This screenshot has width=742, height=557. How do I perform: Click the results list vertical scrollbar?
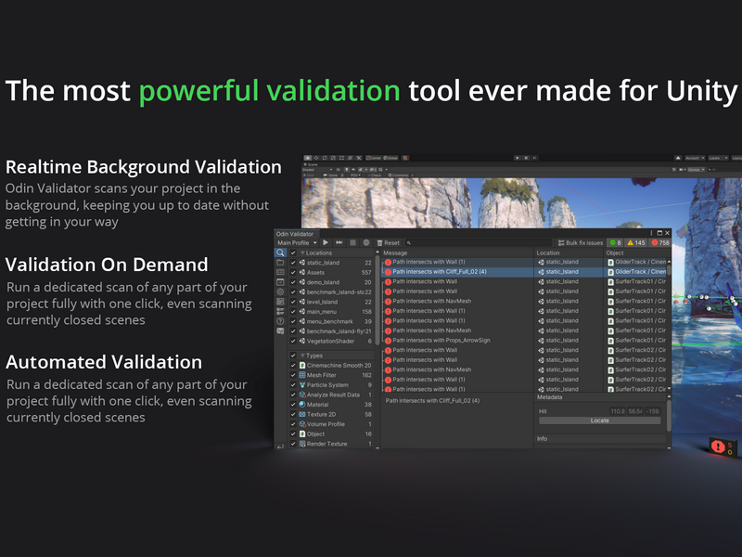click(x=669, y=270)
